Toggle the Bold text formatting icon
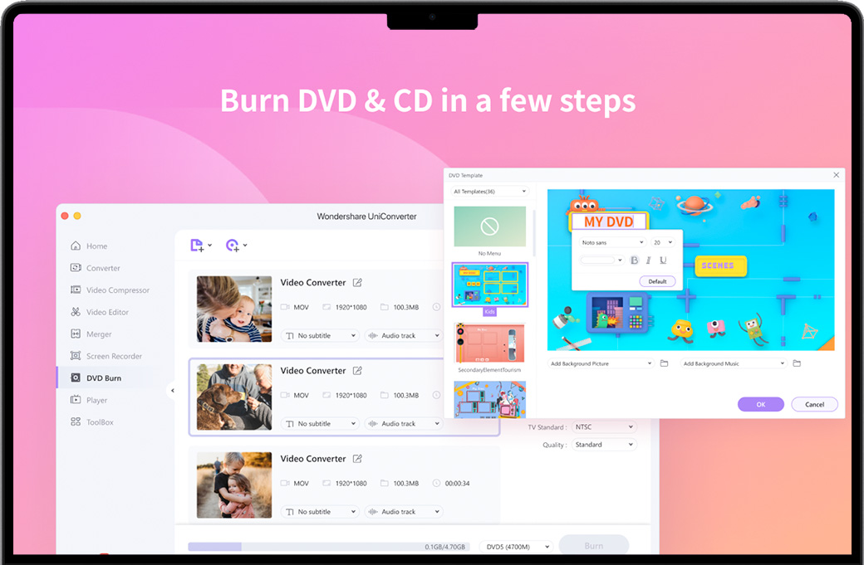The width and height of the screenshot is (864, 565). pyautogui.click(x=635, y=261)
